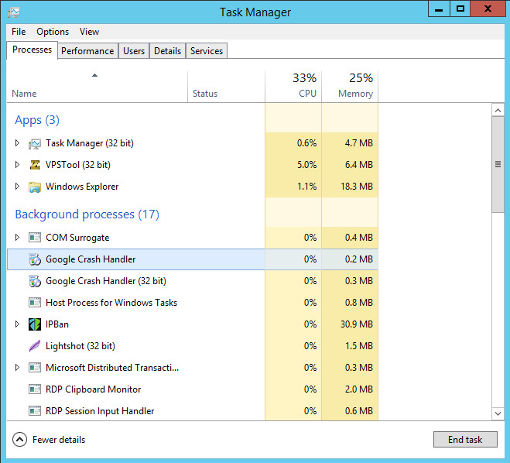Open the View menu
The height and width of the screenshot is (463, 510).
pyautogui.click(x=89, y=32)
